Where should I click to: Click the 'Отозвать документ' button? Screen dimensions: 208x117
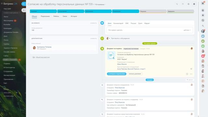pos(135,74)
